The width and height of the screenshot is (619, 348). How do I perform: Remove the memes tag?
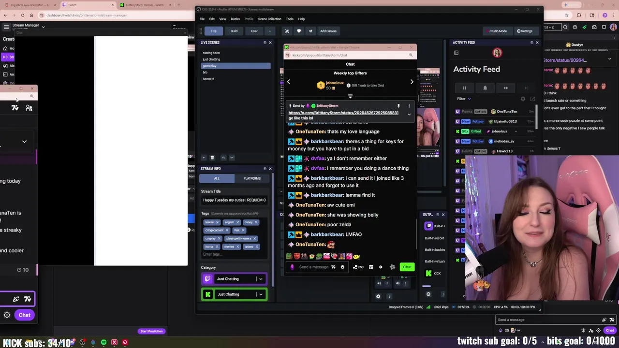pyautogui.click(x=237, y=246)
